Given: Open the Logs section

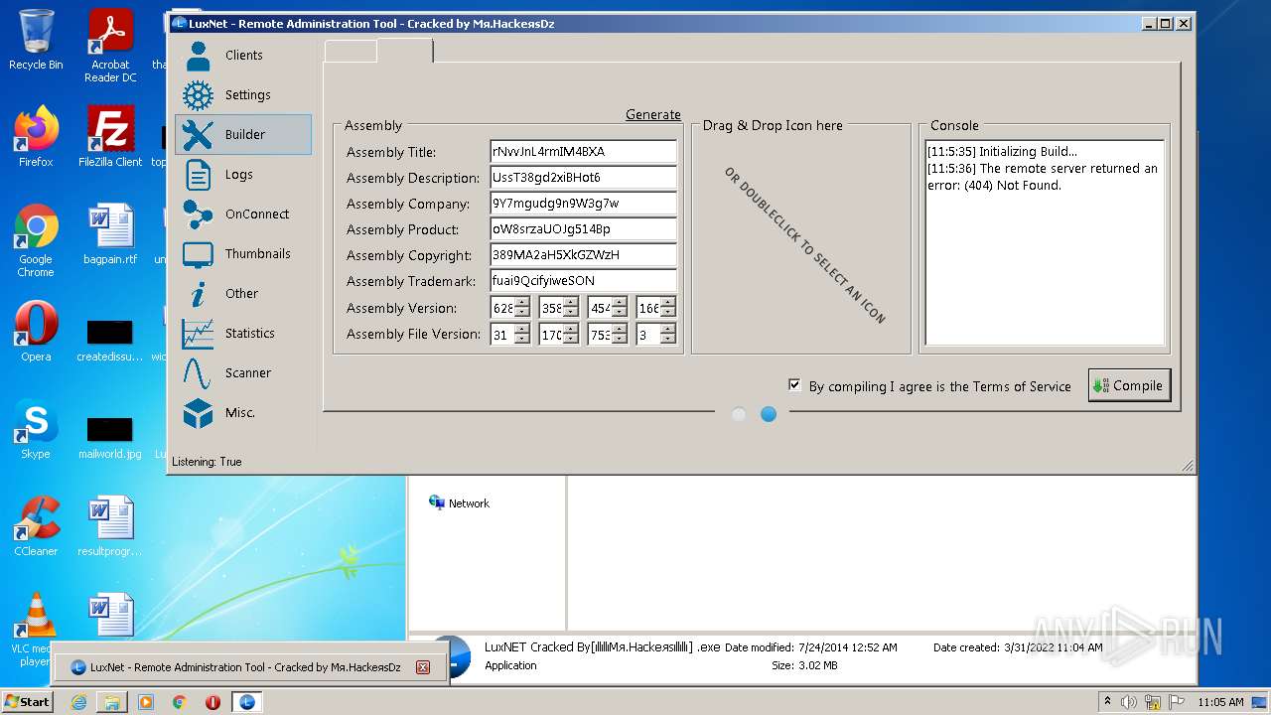Looking at the screenshot, I should tap(243, 175).
